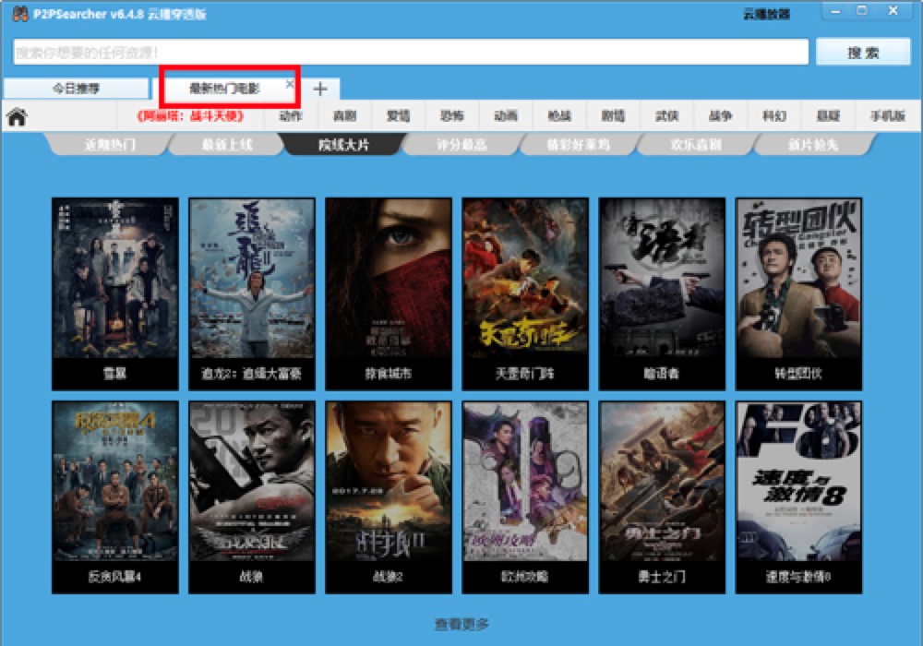Switch to the 新片抢先 sub-tab
The width and height of the screenshot is (923, 646).
pyautogui.click(x=813, y=145)
